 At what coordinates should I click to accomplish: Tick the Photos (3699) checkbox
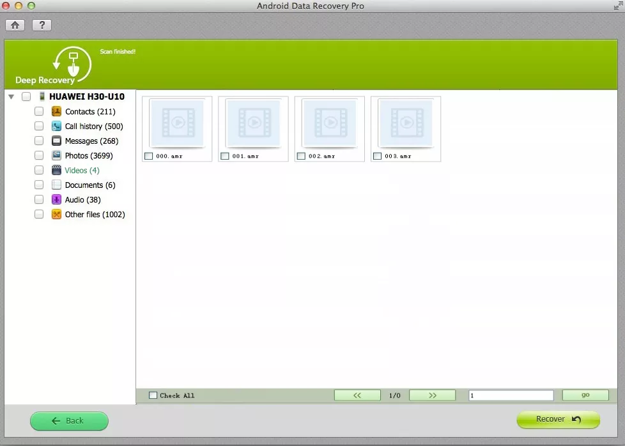(x=39, y=155)
